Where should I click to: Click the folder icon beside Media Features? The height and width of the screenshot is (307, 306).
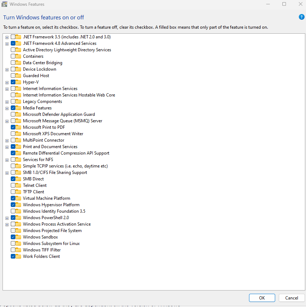[18, 108]
